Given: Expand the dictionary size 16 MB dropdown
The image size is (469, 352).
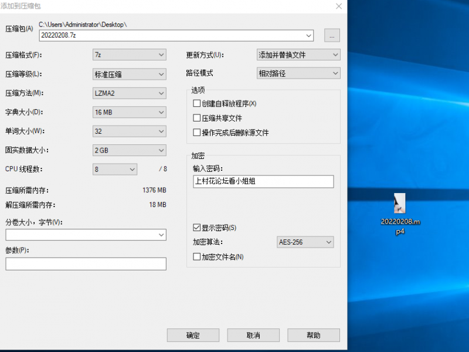Looking at the screenshot, I should (x=130, y=112).
